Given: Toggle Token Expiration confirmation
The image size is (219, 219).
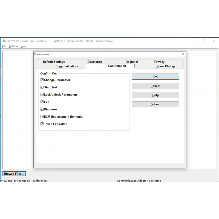Looking at the screenshot, I should pos(42,124).
